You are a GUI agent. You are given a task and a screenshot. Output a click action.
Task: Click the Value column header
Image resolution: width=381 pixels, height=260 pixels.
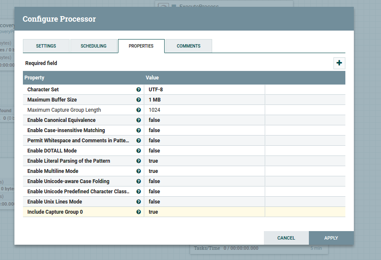coord(152,78)
